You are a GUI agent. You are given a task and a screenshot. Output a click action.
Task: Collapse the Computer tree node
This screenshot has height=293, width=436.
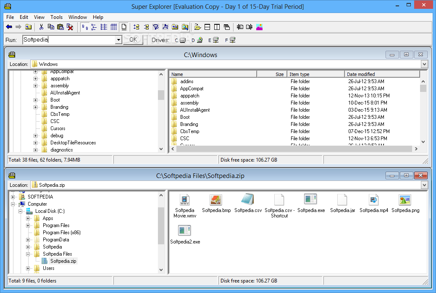tap(13, 204)
